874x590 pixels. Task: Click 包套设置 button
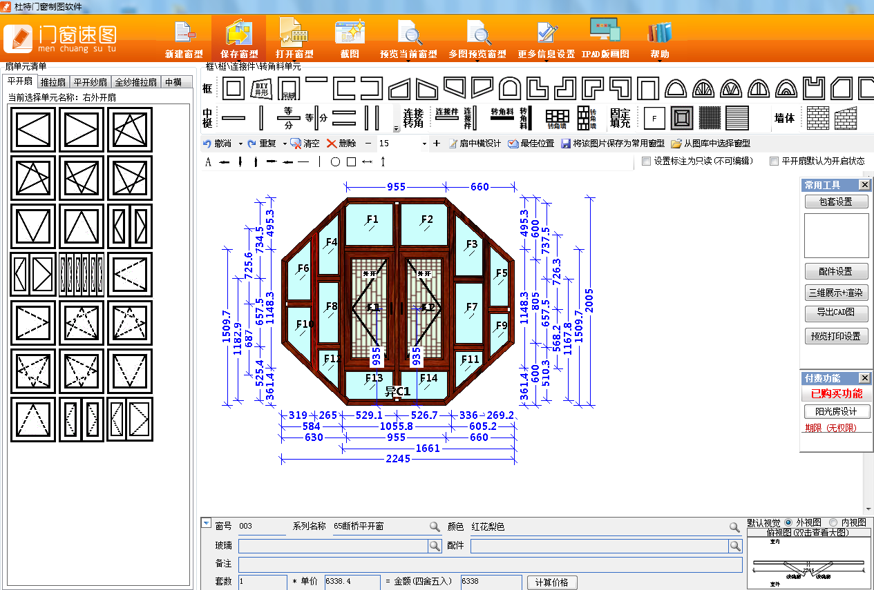[836, 201]
